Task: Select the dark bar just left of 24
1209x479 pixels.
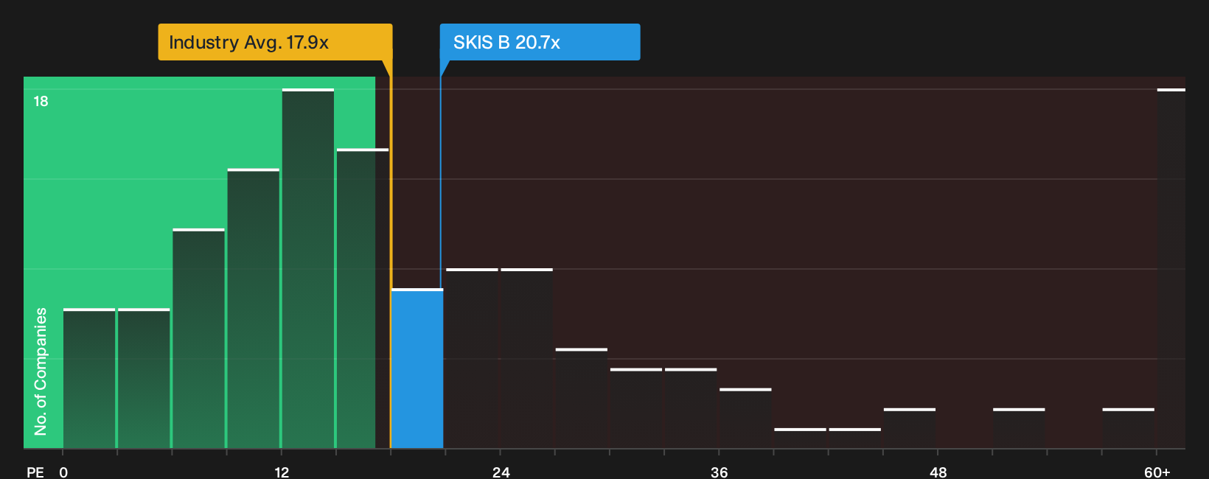Action: [x=472, y=358]
